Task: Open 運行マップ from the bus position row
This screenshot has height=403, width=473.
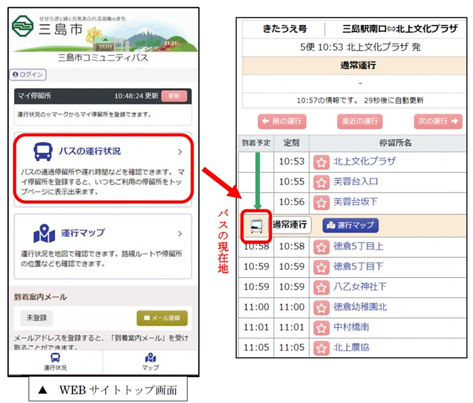Action: click(x=351, y=225)
